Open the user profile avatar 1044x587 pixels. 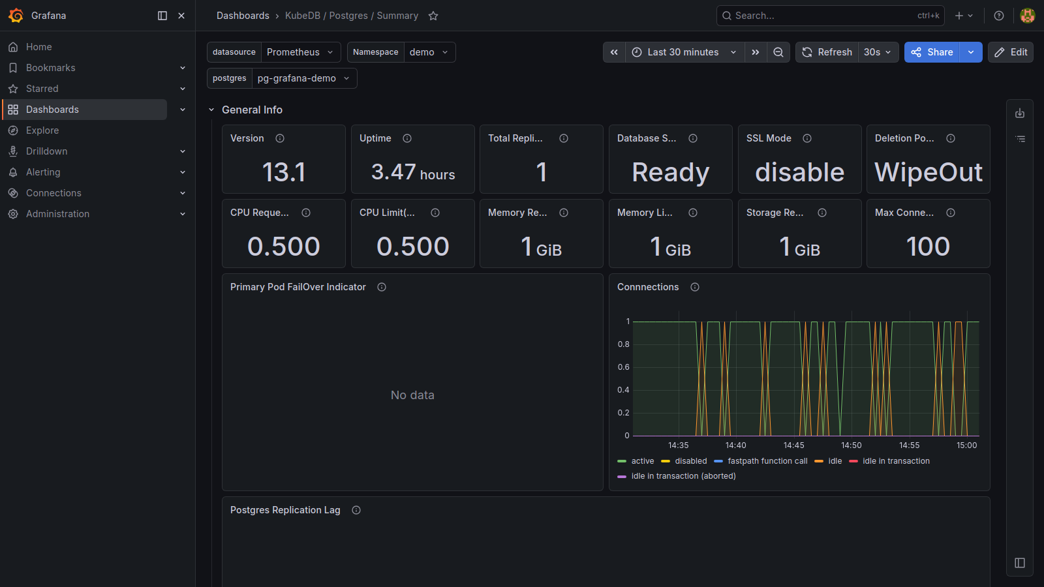coord(1028,16)
